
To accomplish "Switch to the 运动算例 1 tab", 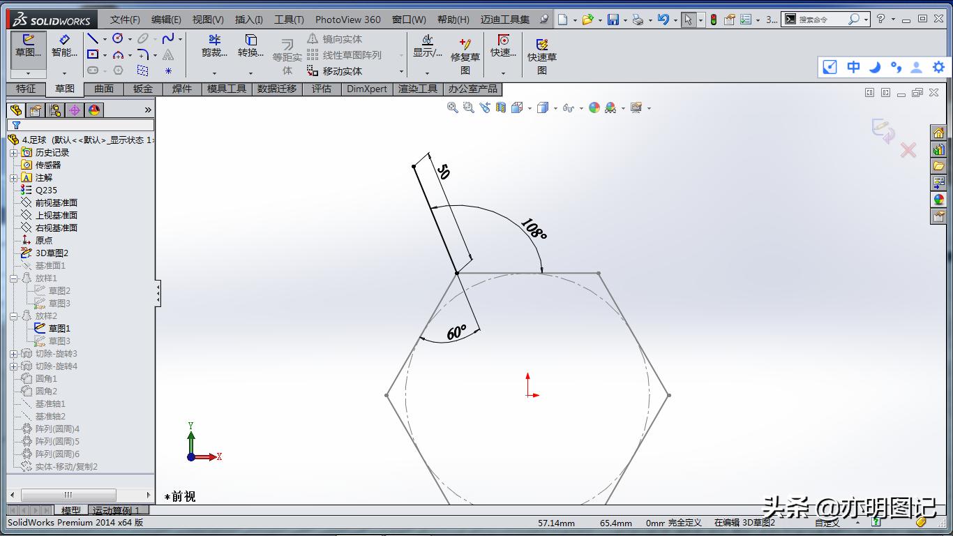I will 117,510.
